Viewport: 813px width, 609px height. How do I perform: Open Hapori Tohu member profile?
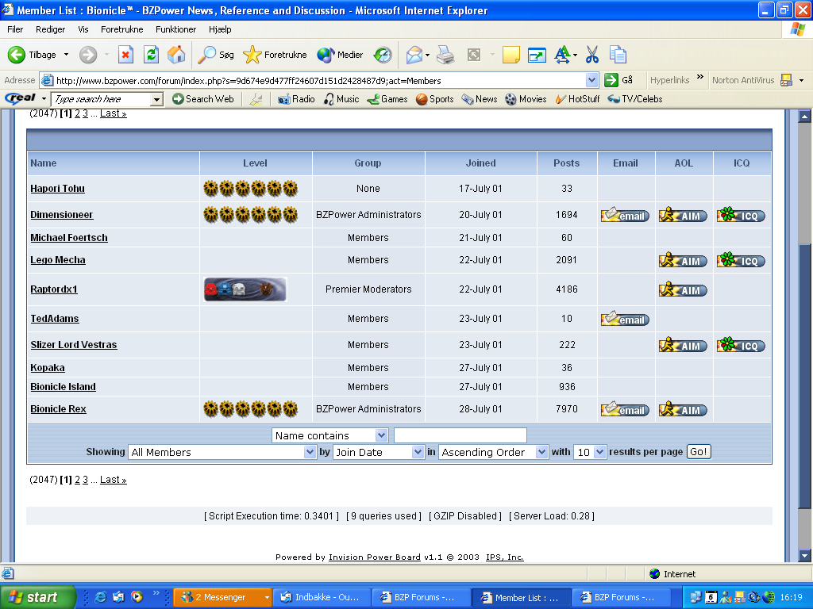click(57, 189)
